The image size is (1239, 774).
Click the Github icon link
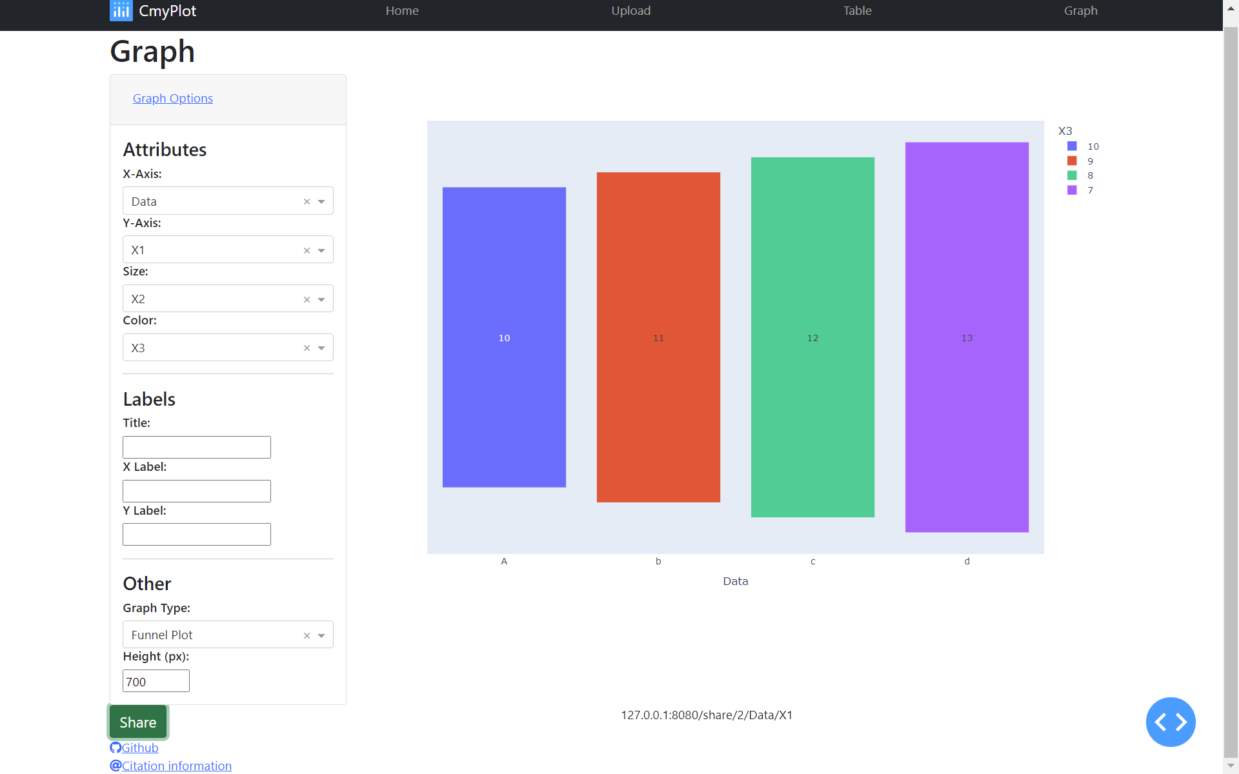pos(116,748)
